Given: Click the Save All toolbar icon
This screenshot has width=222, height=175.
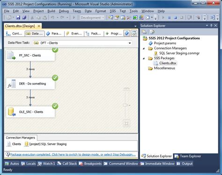Looking at the screenshot, I should pyautogui.click(x=24, y=18).
